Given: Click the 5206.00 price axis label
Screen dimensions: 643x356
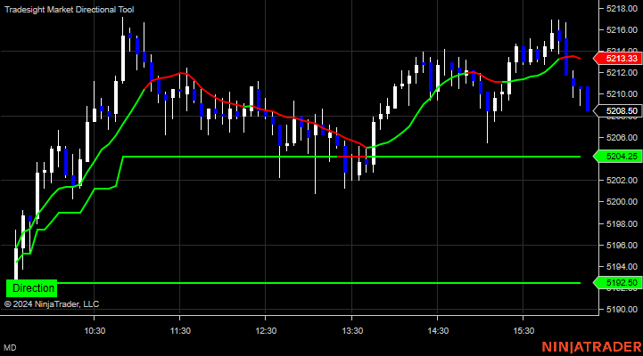Looking at the screenshot, I should [622, 137].
